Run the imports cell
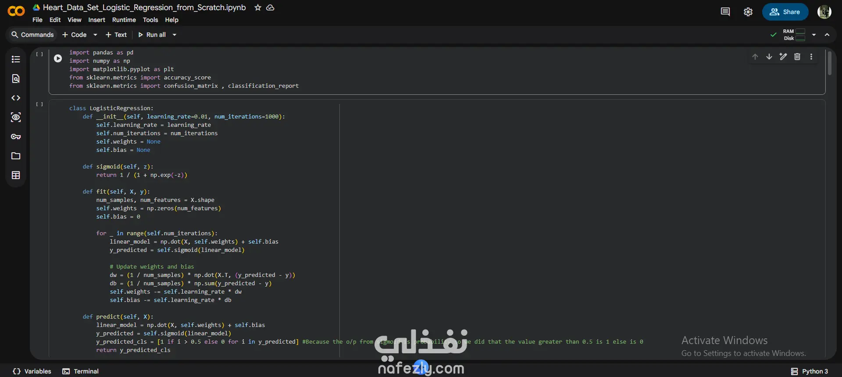 pyautogui.click(x=58, y=58)
